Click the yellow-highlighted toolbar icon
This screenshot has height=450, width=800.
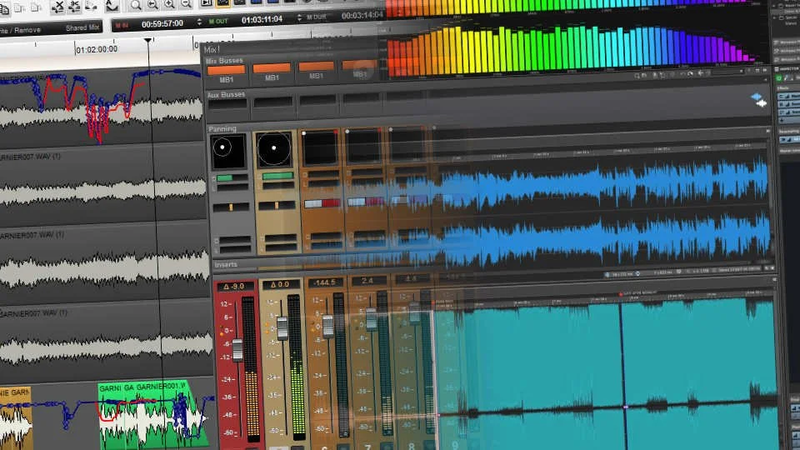[223, 2]
